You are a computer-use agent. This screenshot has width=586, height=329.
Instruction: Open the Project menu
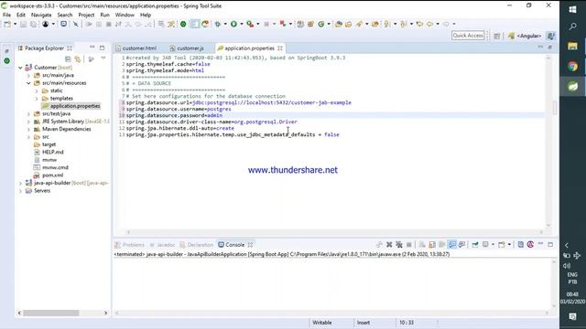tap(86, 15)
